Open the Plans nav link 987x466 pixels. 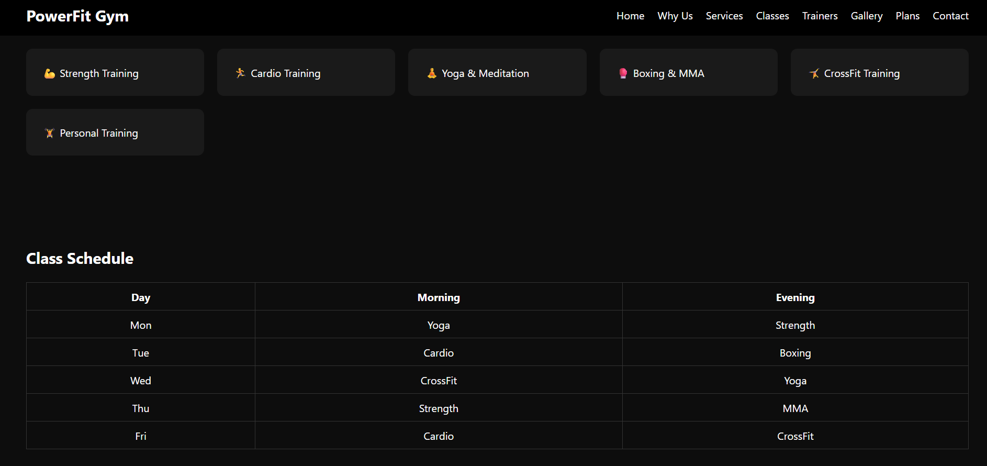coord(907,16)
